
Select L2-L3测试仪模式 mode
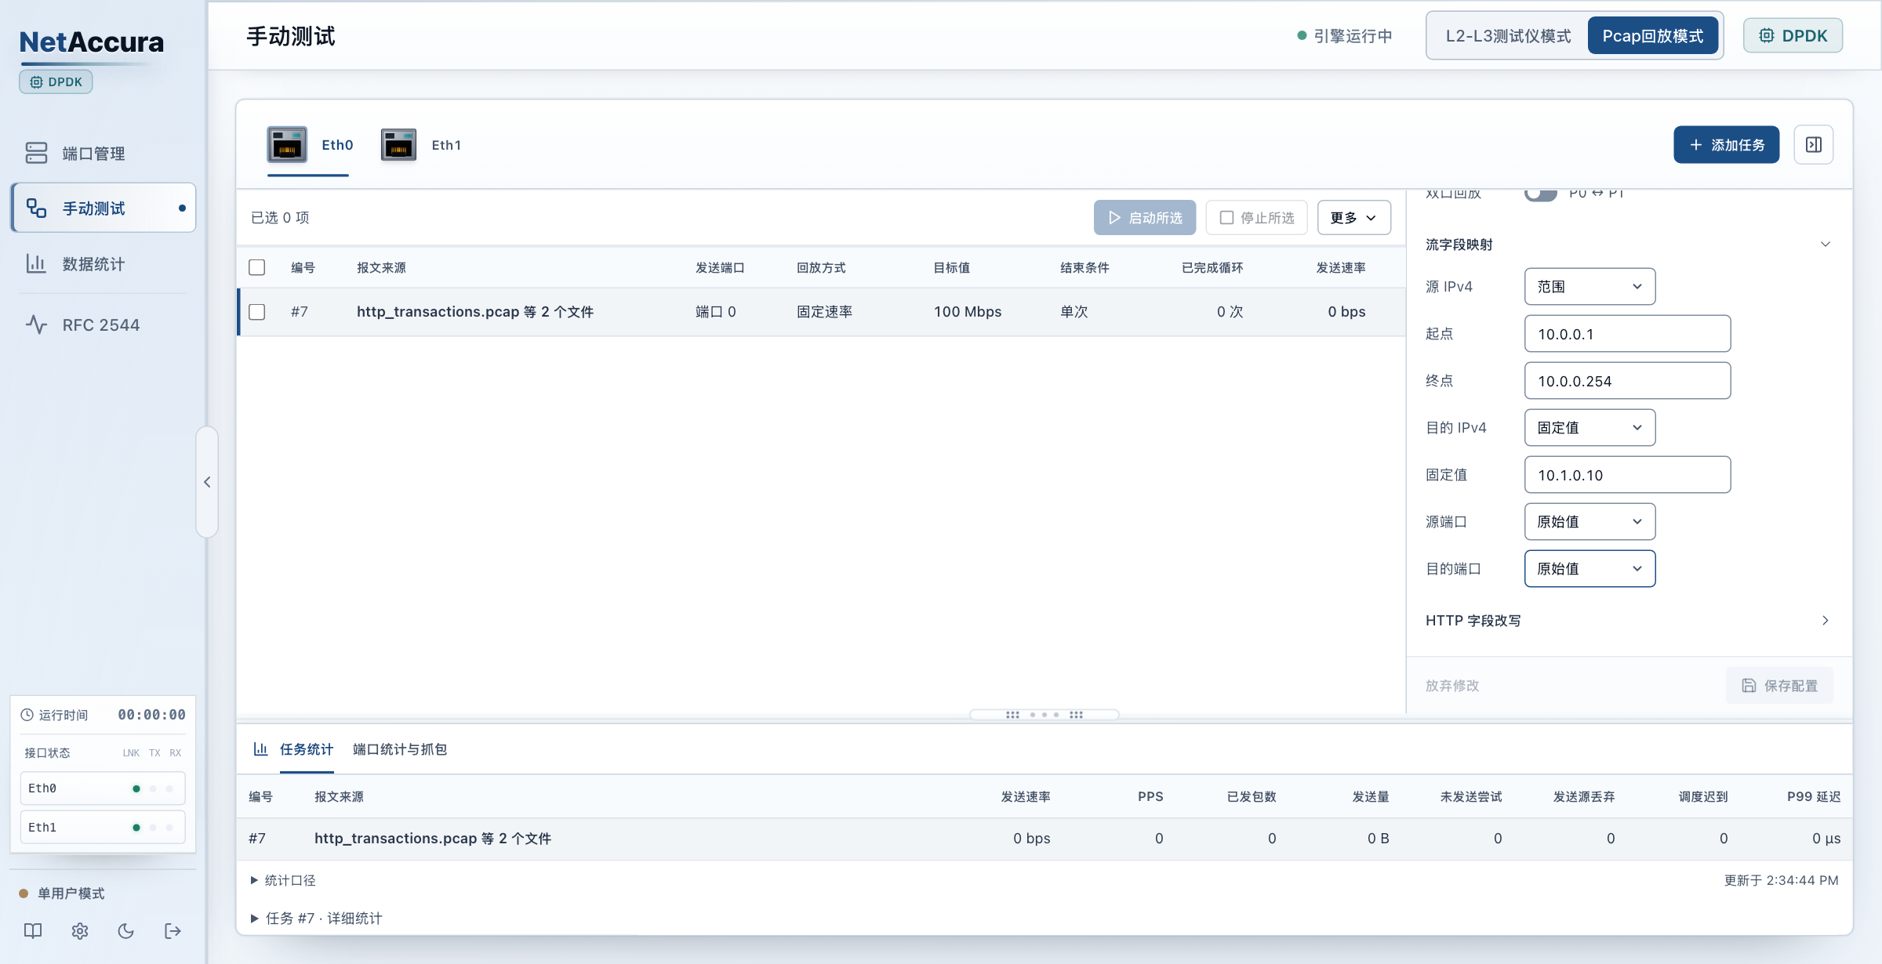tap(1508, 36)
